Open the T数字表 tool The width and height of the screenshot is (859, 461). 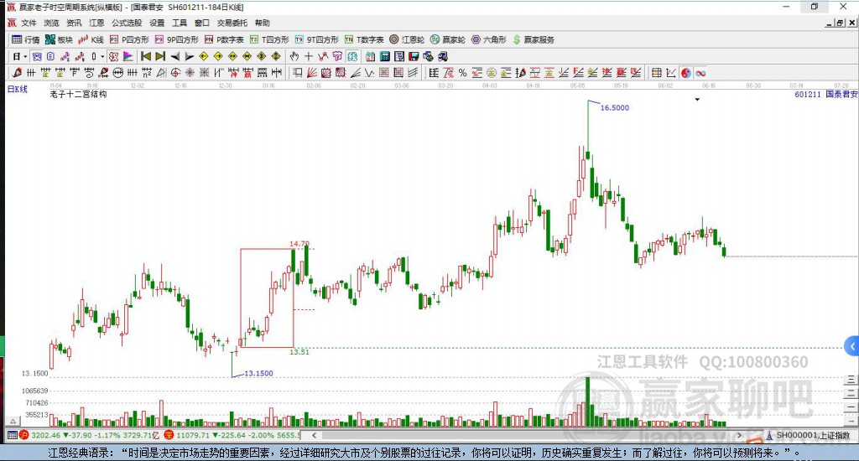coord(364,39)
